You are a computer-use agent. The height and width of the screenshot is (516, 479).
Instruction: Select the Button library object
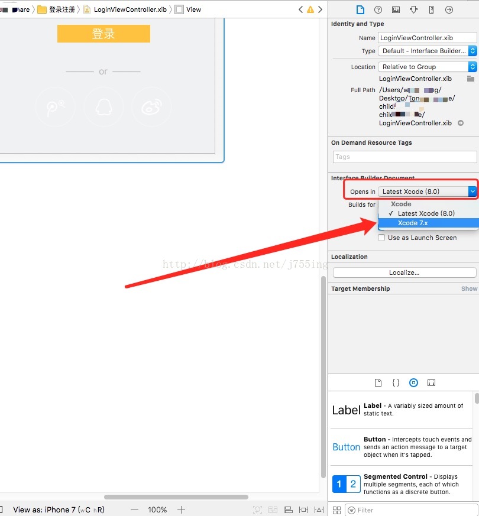pyautogui.click(x=402, y=447)
